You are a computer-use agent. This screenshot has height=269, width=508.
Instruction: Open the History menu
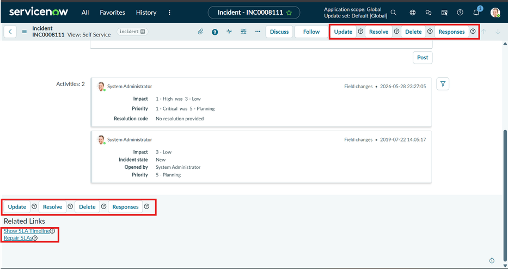pyautogui.click(x=146, y=13)
